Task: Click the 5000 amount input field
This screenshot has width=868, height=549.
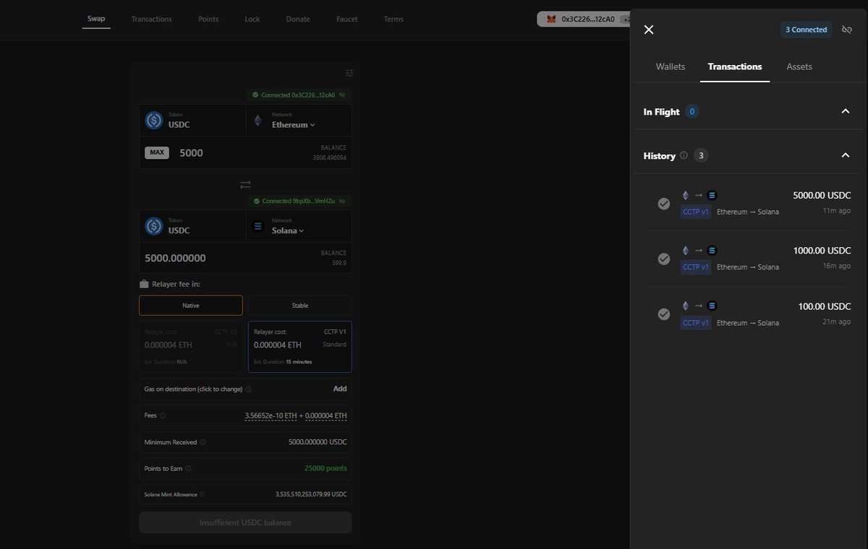Action: (217, 152)
